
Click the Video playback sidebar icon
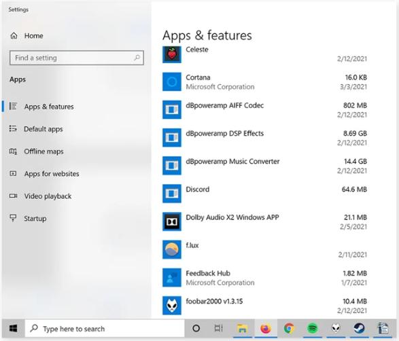(x=13, y=196)
